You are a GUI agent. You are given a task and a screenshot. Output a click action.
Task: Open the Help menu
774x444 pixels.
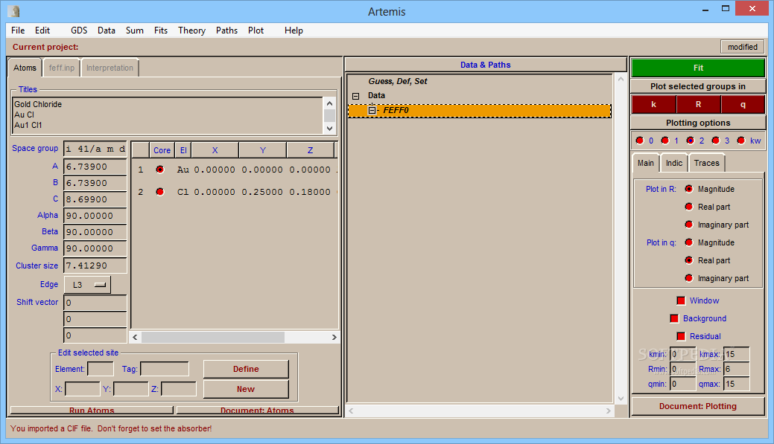point(294,30)
